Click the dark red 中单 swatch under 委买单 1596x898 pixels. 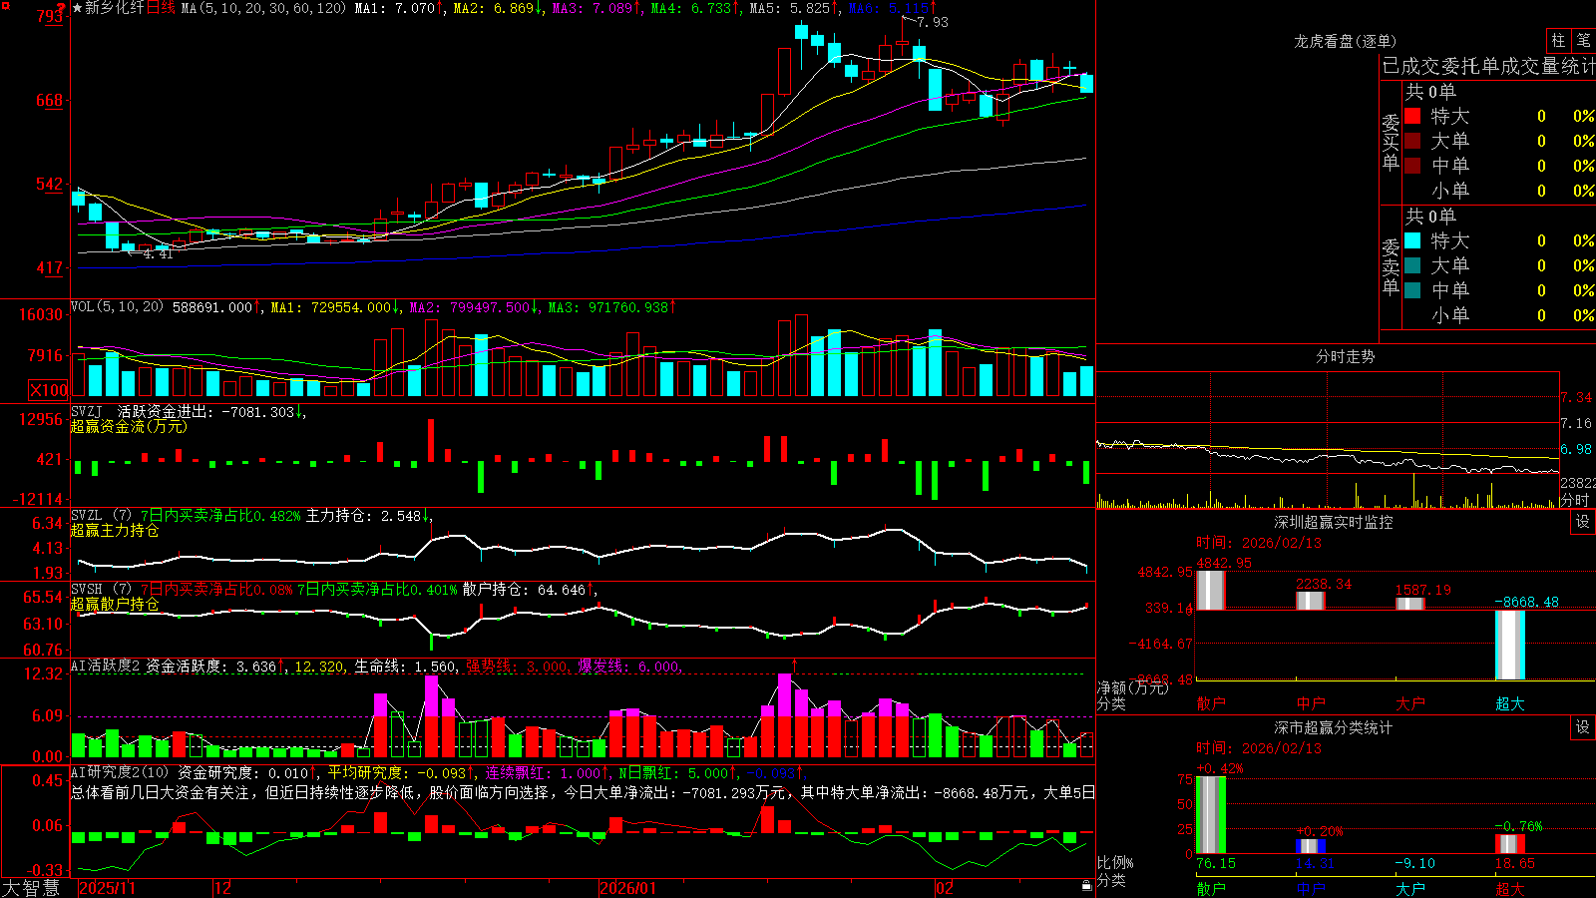1412,166
